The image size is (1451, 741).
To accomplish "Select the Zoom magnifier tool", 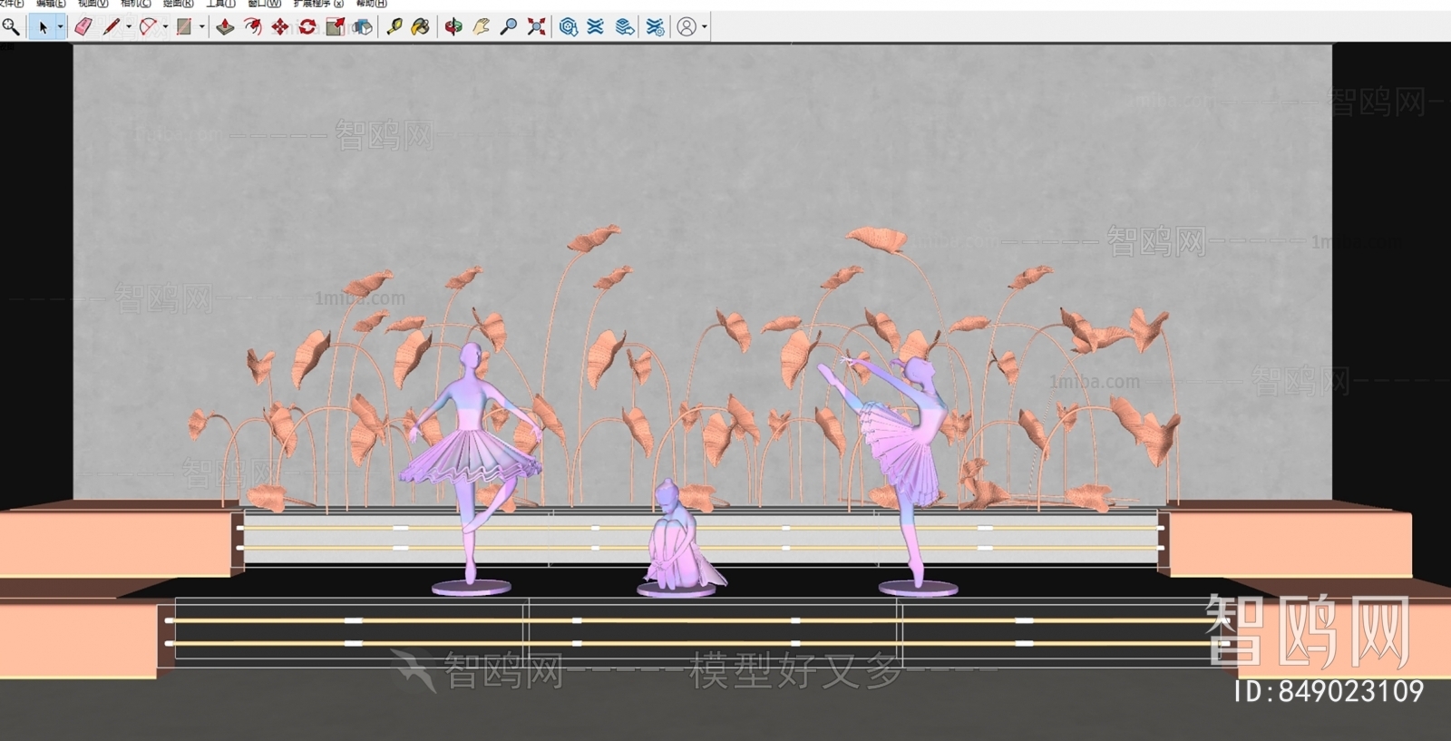I will click(509, 27).
